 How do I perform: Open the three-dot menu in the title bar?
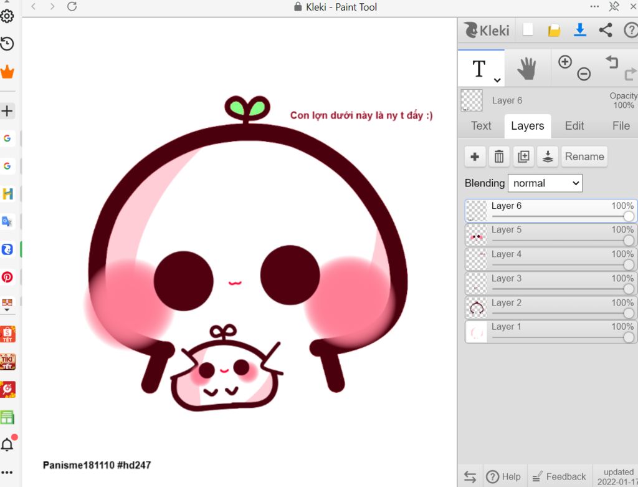point(594,6)
